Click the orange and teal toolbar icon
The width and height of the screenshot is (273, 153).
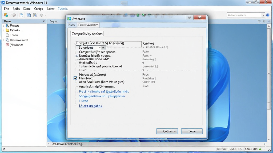(6, 15)
